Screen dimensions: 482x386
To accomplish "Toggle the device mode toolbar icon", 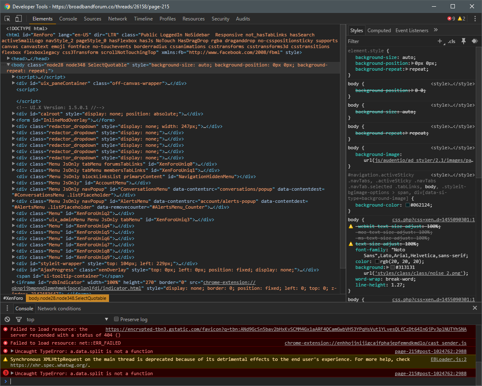I will point(18,18).
